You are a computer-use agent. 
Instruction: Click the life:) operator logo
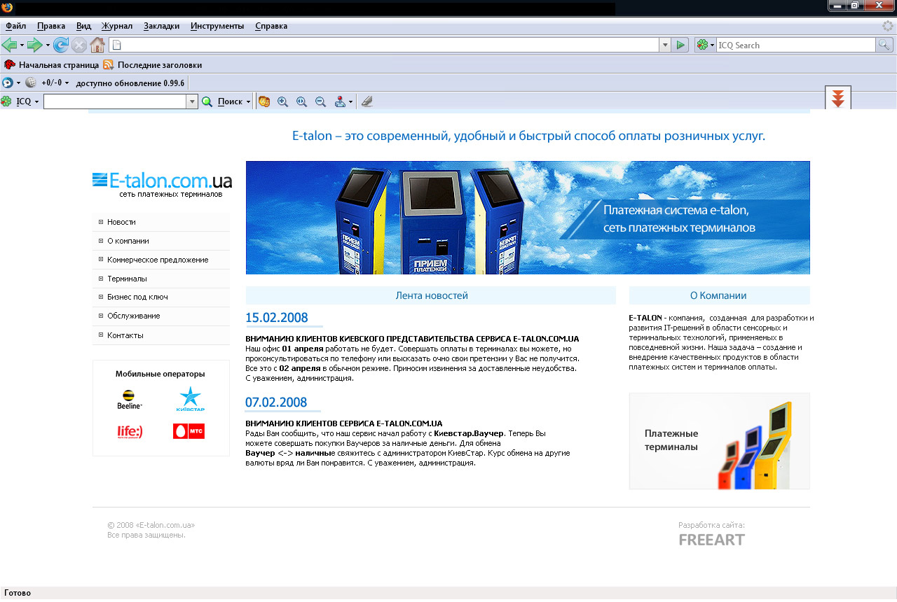[x=130, y=432]
